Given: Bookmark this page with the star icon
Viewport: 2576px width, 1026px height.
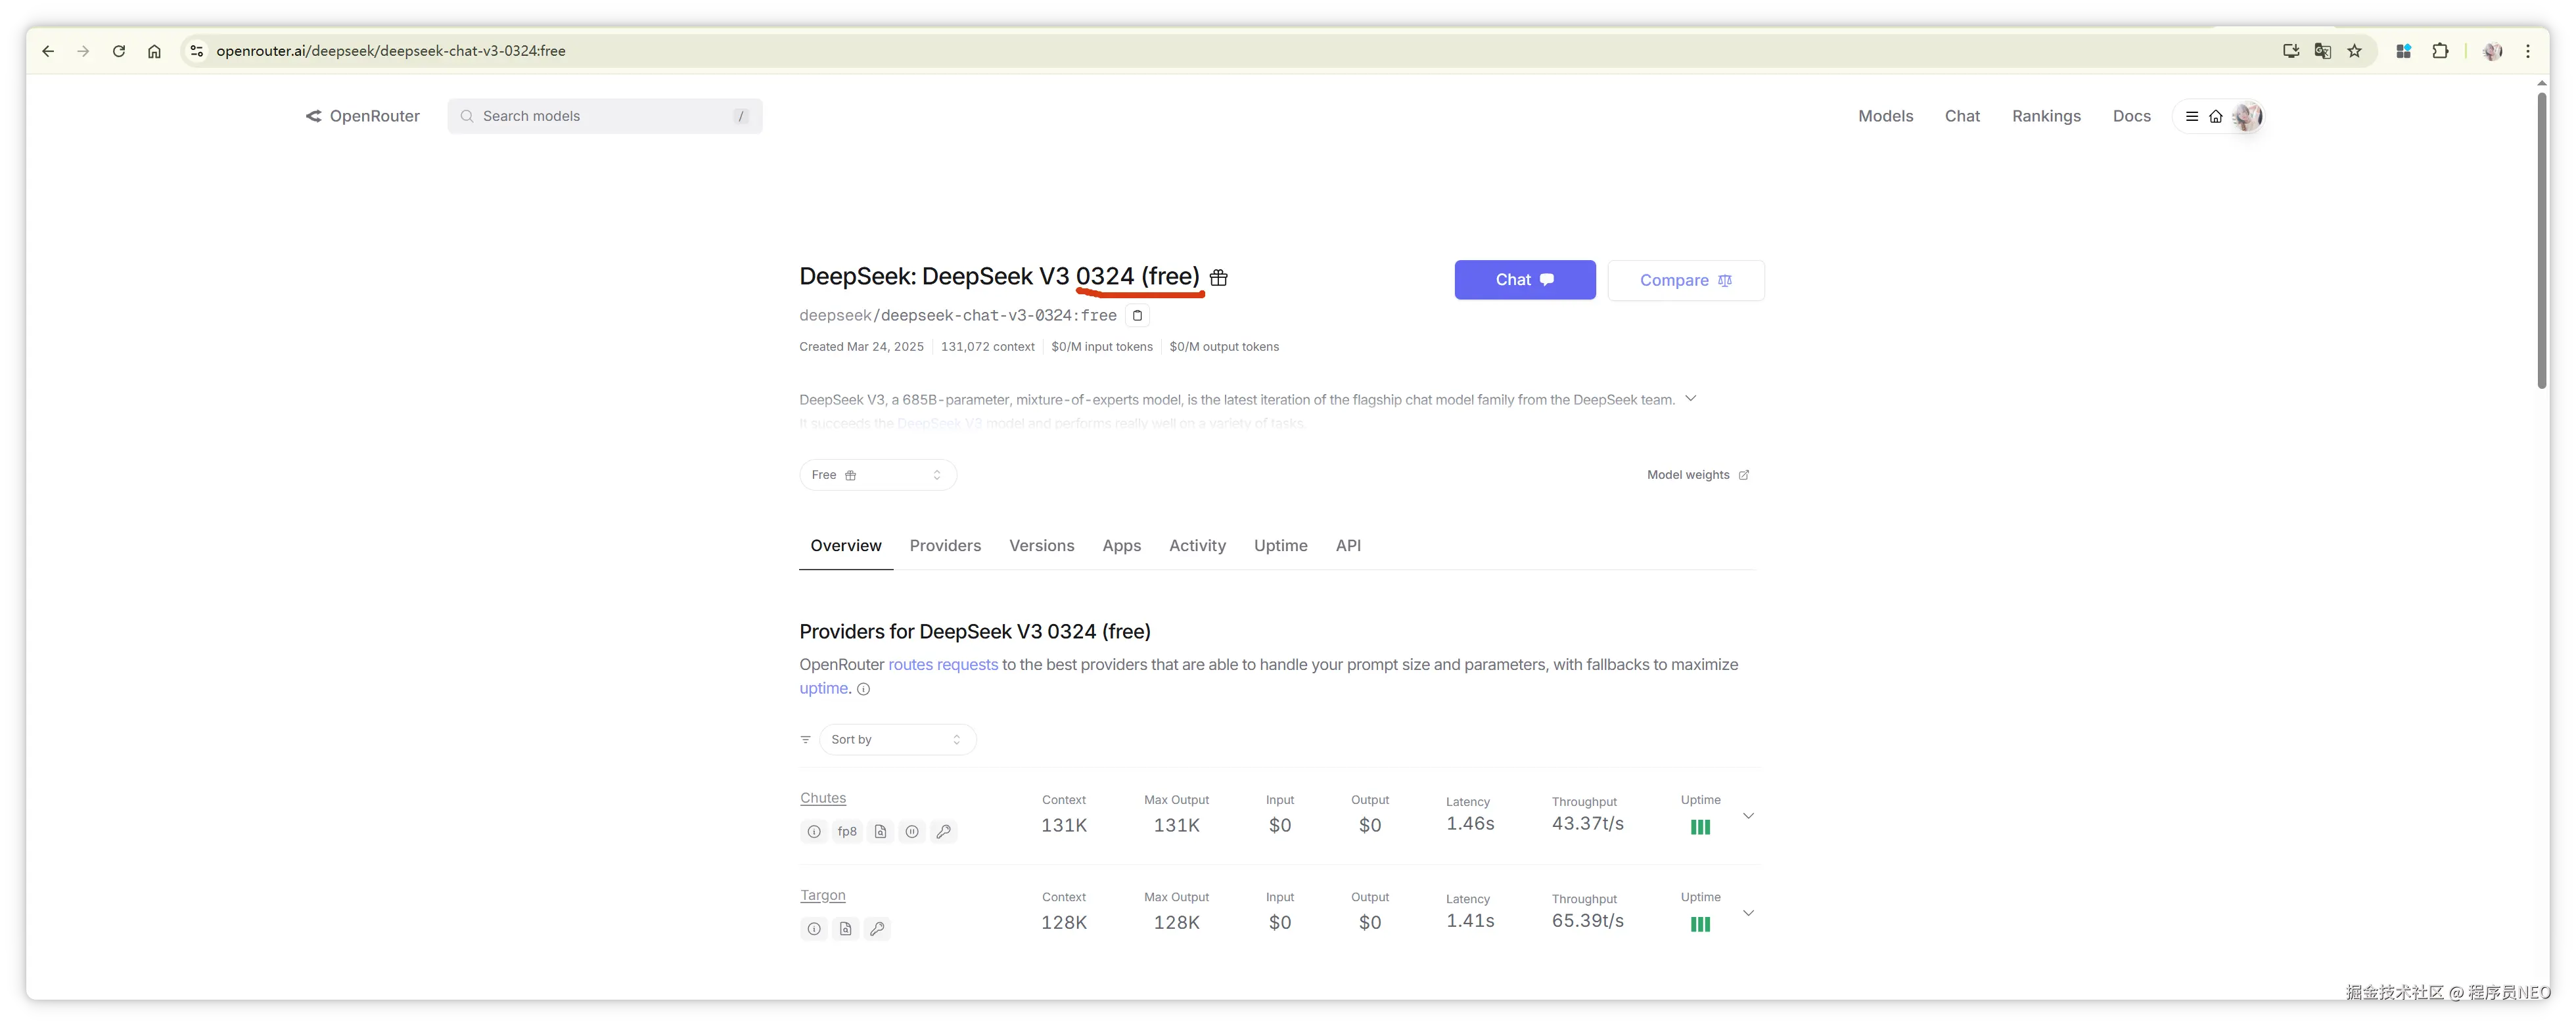Looking at the screenshot, I should point(2355,51).
